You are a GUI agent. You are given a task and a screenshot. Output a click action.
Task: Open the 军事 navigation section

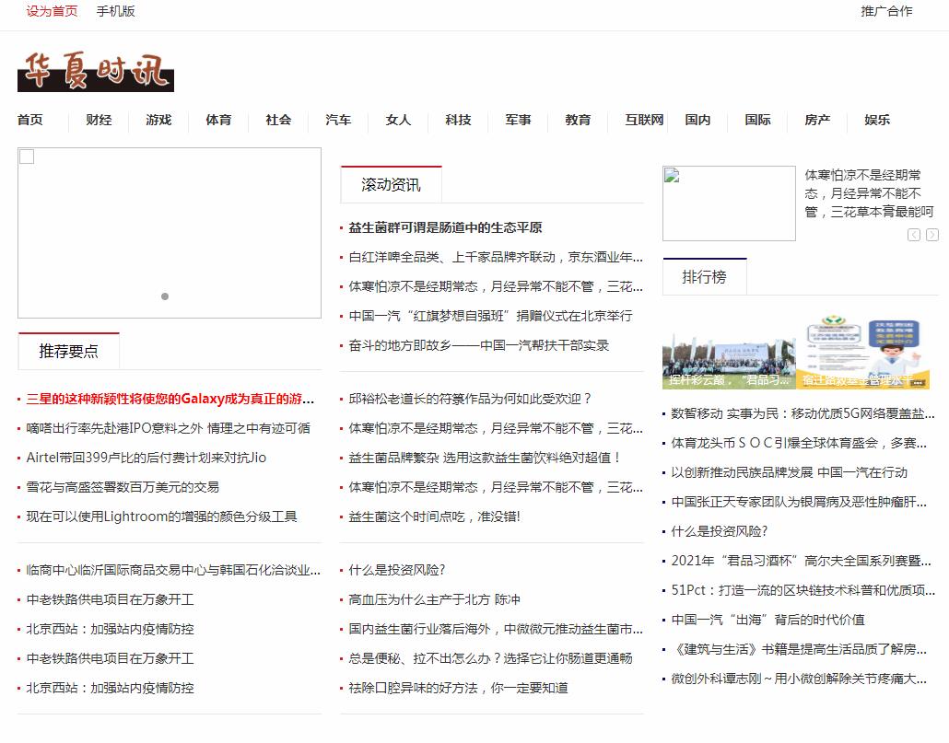click(518, 120)
